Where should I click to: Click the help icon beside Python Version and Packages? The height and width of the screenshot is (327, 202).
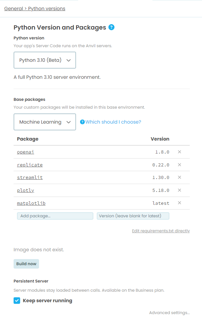click(111, 27)
